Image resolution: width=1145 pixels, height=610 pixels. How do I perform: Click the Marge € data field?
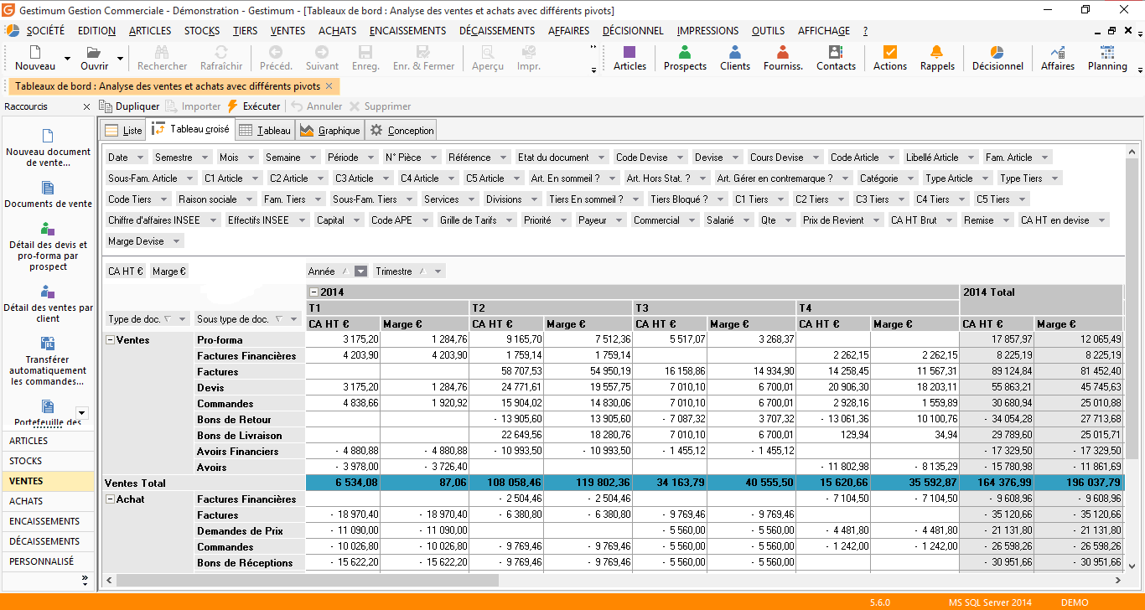click(x=168, y=271)
